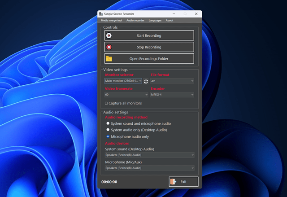The height and width of the screenshot is (197, 287).
Task: Click the Simple Screen Recorder title bar icon
Action: (x=101, y=14)
